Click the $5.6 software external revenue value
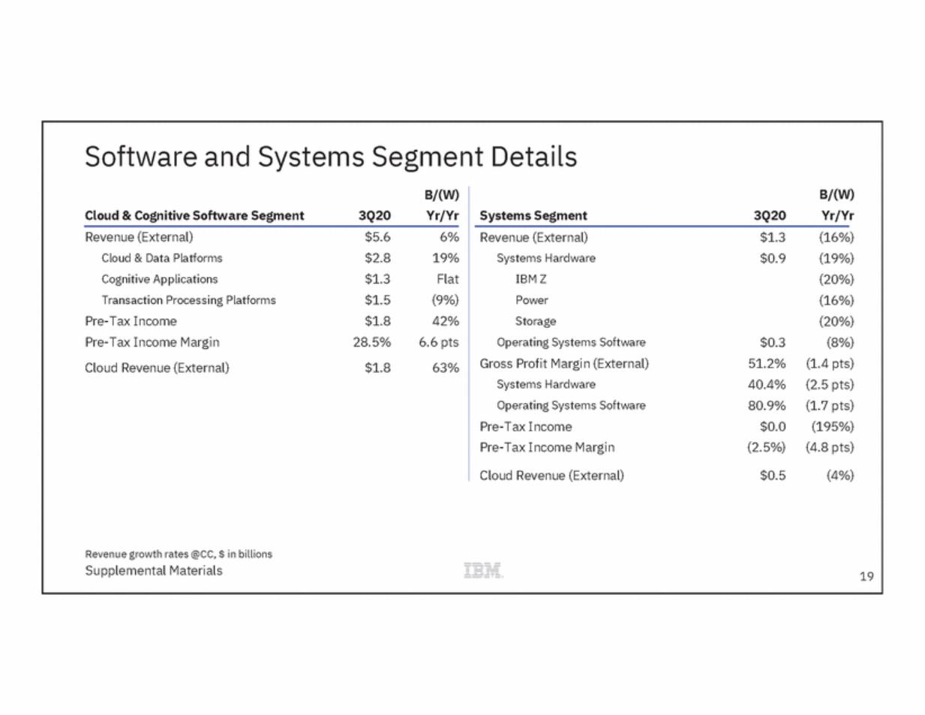The height and width of the screenshot is (715, 925). click(x=377, y=237)
